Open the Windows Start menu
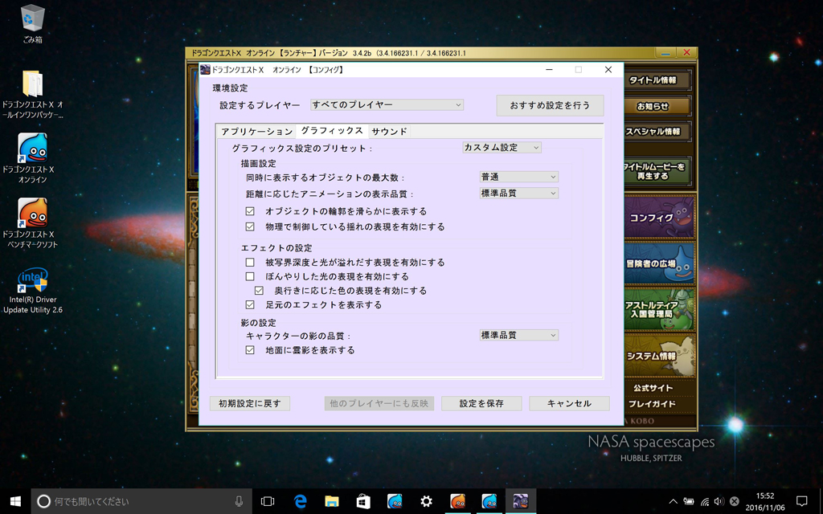The width and height of the screenshot is (823, 514). point(15,501)
